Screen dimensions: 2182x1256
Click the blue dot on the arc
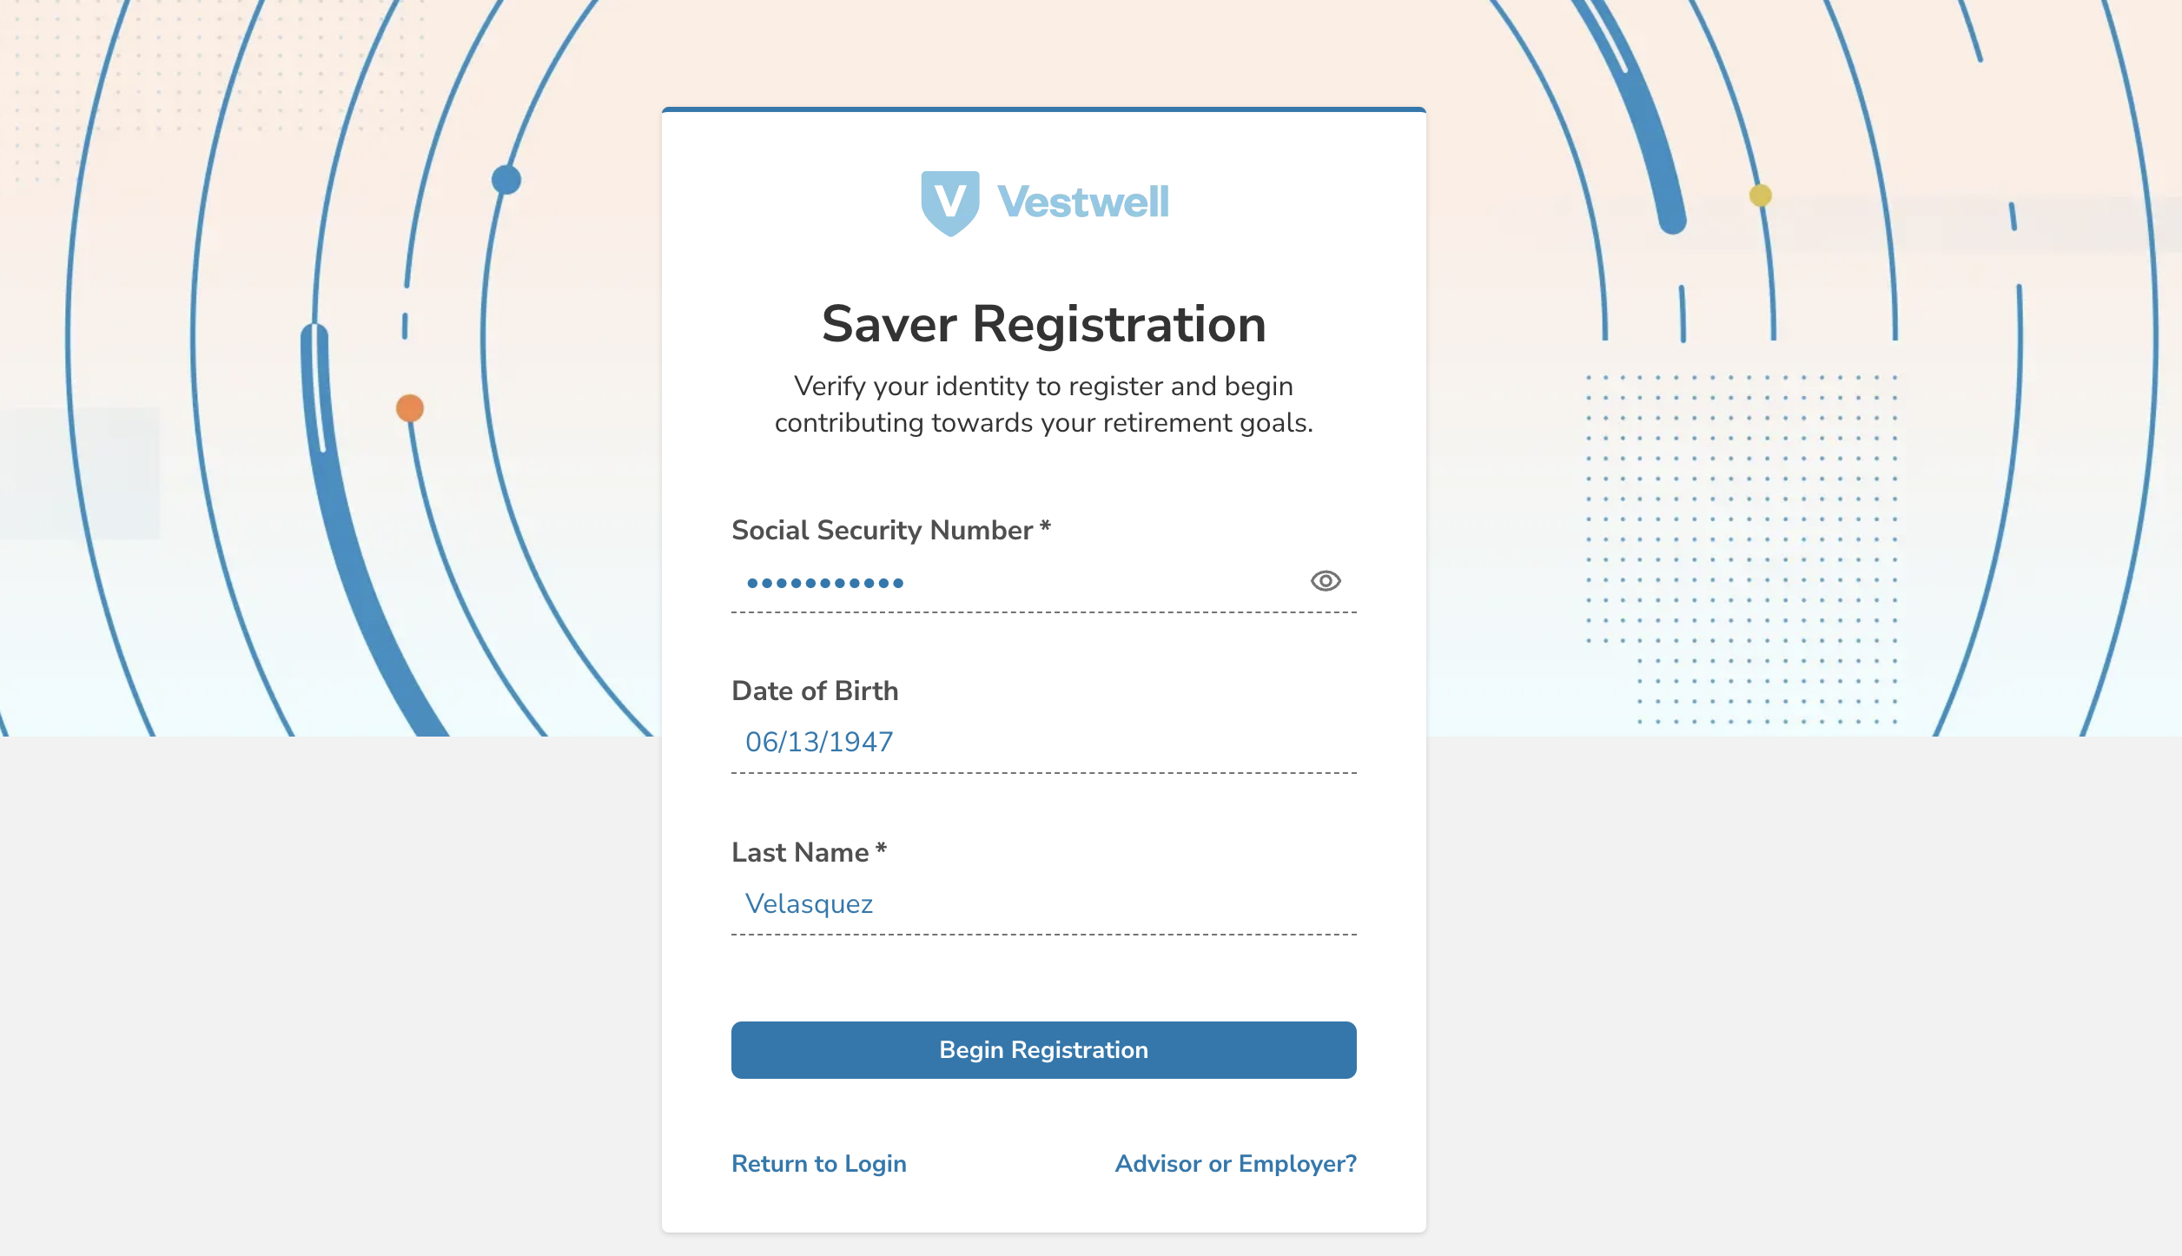[x=506, y=180]
